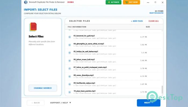
Task: Select file name 08_www._jhareliya.mp3
Action: click(84, 75)
